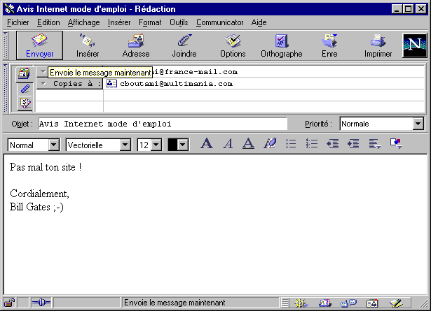Collapse the addressing area grip handle
The image size is (431, 311).
coord(5,87)
